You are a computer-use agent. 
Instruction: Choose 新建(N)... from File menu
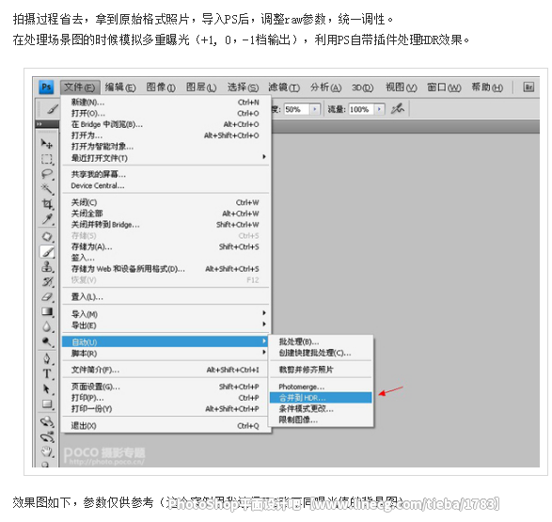point(165,103)
